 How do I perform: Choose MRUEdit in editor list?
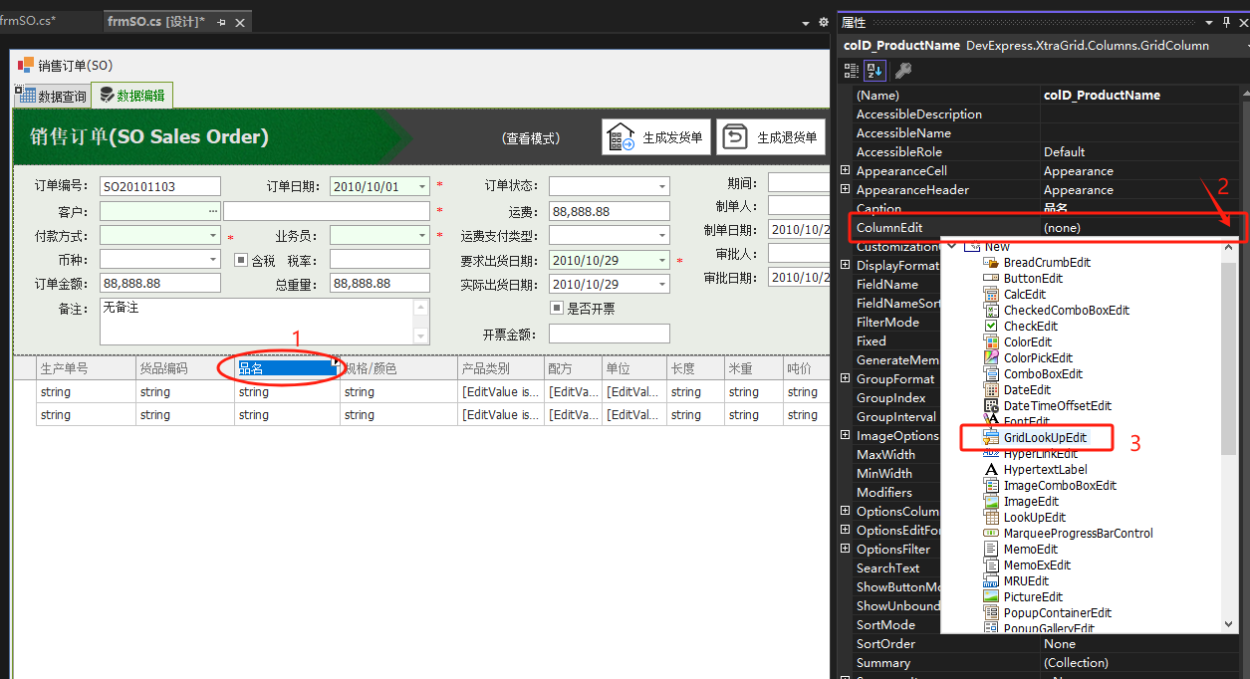click(1026, 580)
